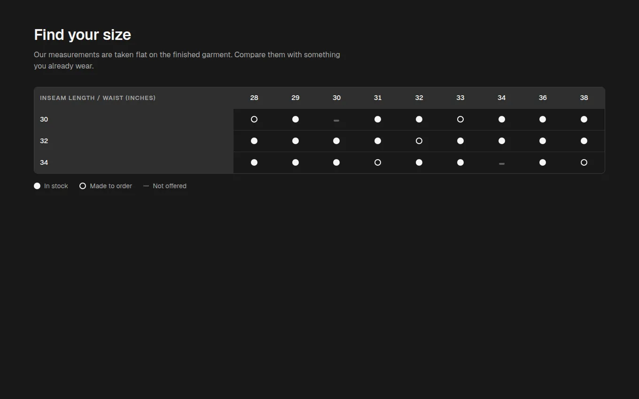Click the In stock legend dot
This screenshot has width=639, height=399.
click(37, 186)
